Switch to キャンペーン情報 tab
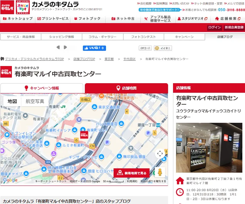 [x=42, y=88]
